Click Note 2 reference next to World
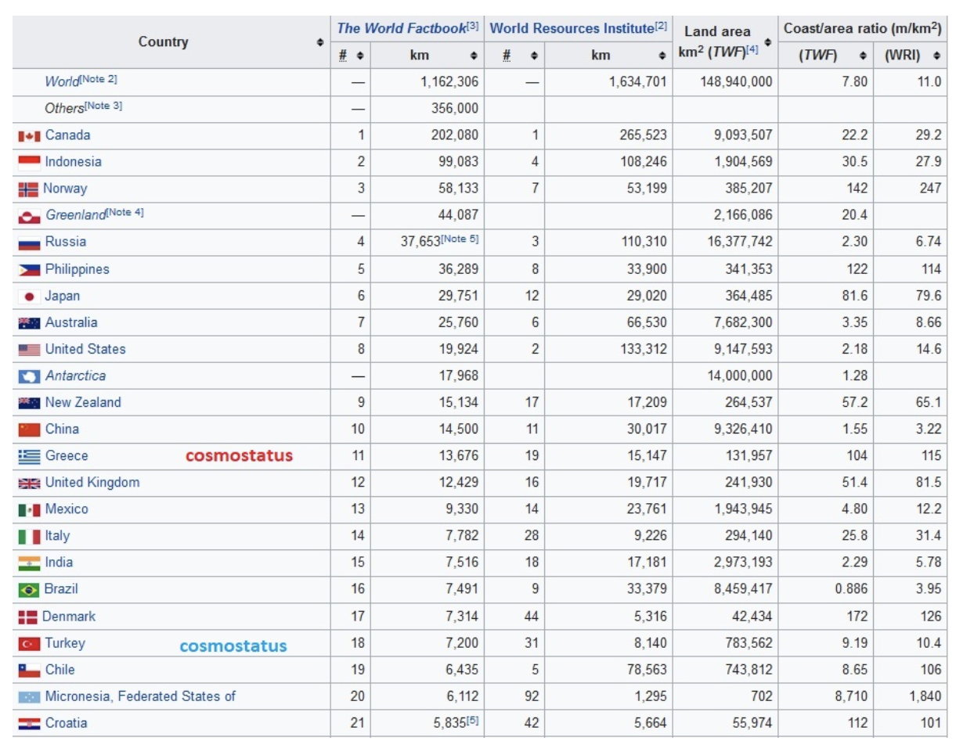 pos(99,79)
